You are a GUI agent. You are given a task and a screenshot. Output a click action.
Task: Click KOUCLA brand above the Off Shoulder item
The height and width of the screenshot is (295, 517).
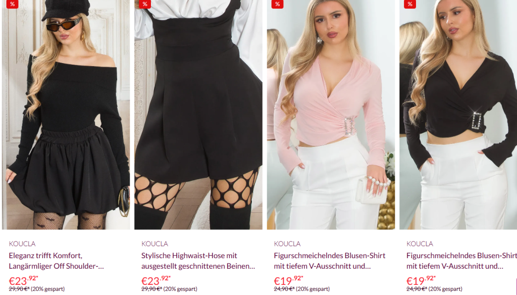pyautogui.click(x=22, y=244)
